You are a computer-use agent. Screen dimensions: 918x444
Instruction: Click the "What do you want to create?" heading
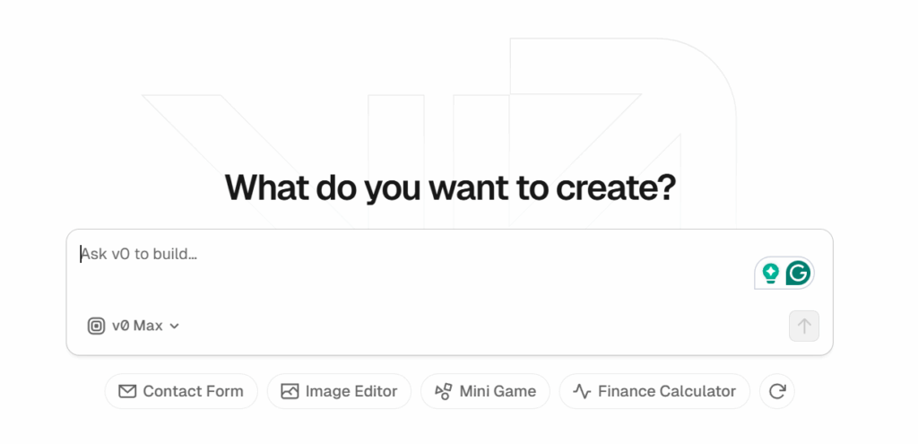pyautogui.click(x=449, y=188)
